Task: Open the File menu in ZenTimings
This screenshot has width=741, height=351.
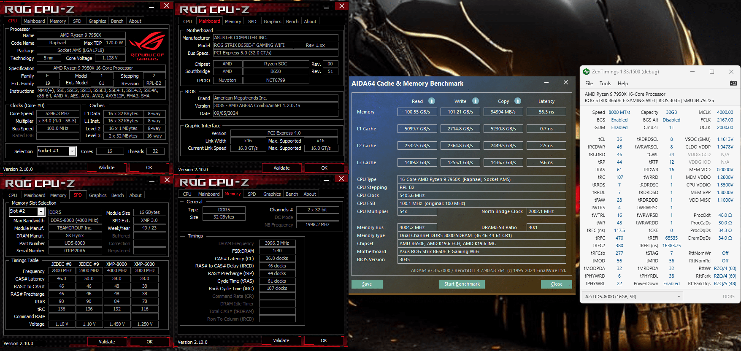Action: tap(589, 84)
